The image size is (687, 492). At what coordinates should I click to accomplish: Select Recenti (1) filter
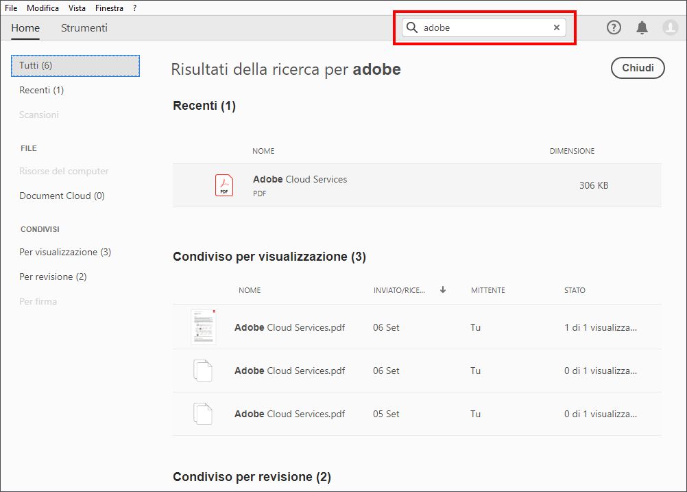[x=42, y=90]
